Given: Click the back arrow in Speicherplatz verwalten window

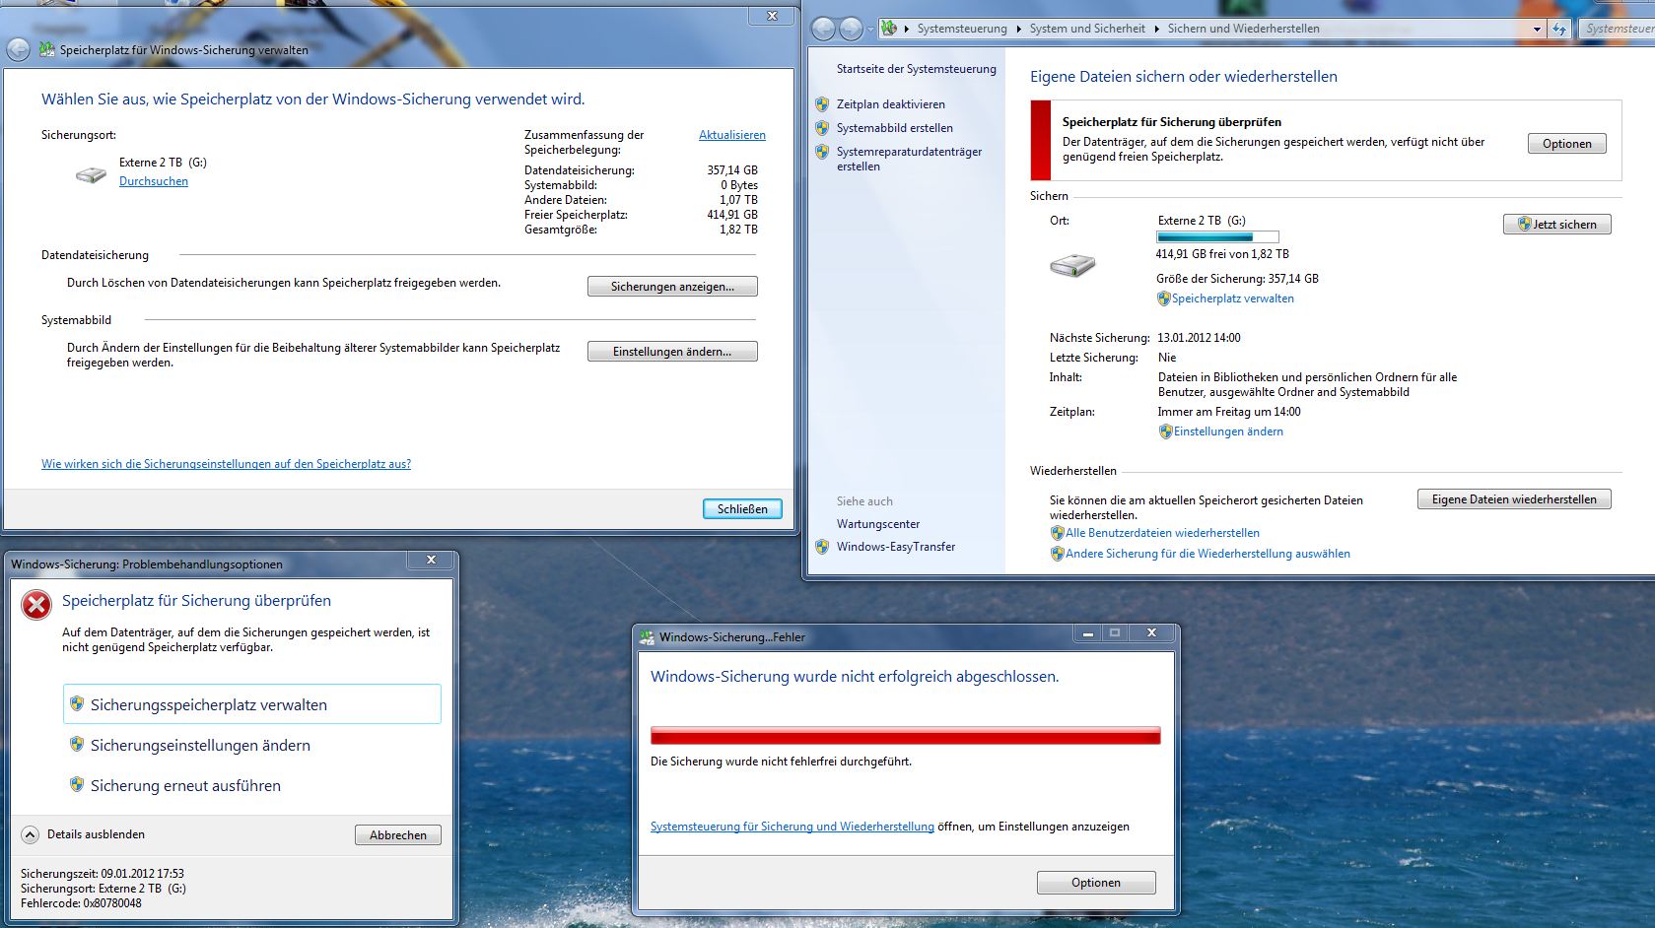Looking at the screenshot, I should point(18,49).
